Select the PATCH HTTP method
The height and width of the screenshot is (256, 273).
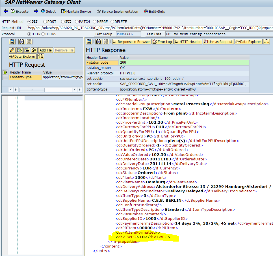(x=77, y=21)
